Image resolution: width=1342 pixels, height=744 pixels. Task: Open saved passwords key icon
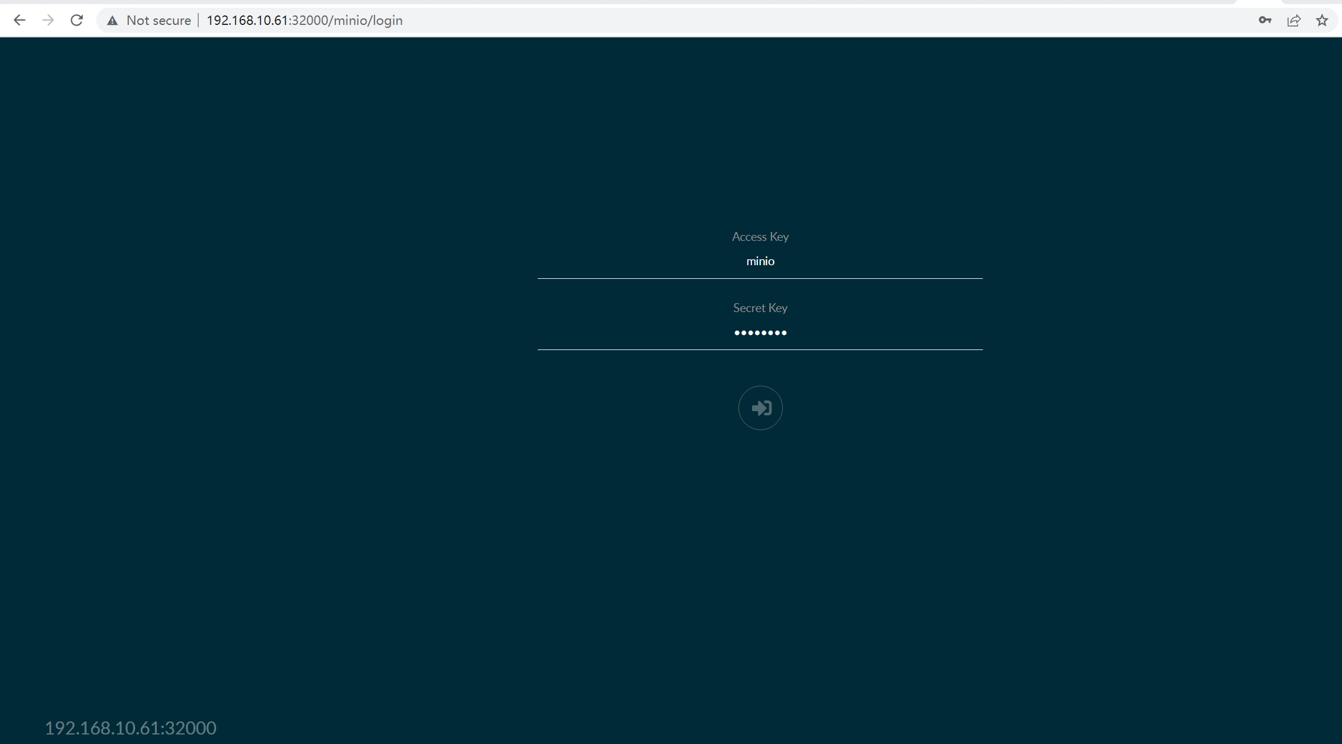[x=1265, y=20]
